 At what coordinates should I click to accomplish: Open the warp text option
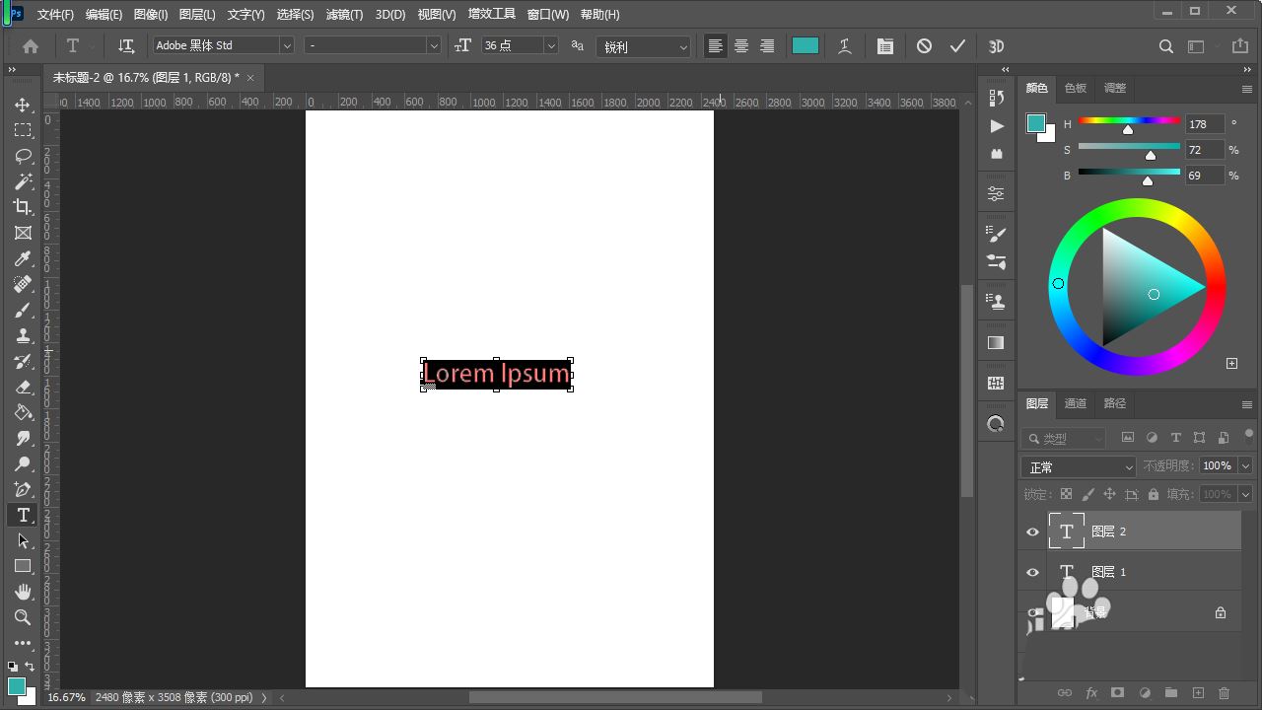tap(845, 46)
